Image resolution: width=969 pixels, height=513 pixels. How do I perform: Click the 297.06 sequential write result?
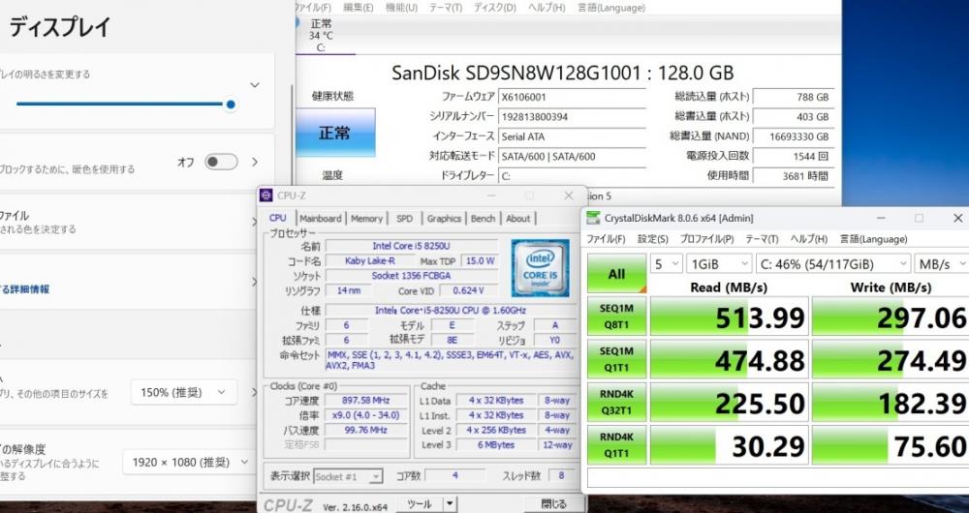(891, 317)
